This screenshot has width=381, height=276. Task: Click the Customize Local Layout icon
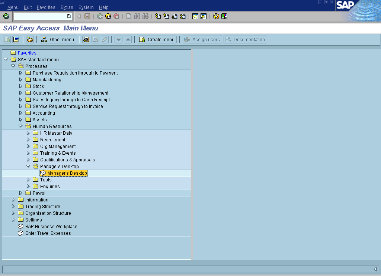(x=224, y=16)
